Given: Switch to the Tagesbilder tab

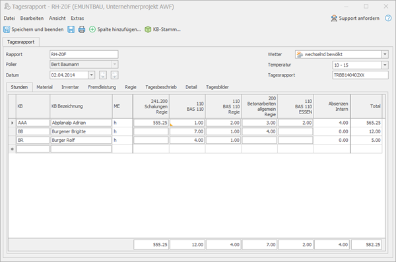Looking at the screenshot, I should pos(217,87).
